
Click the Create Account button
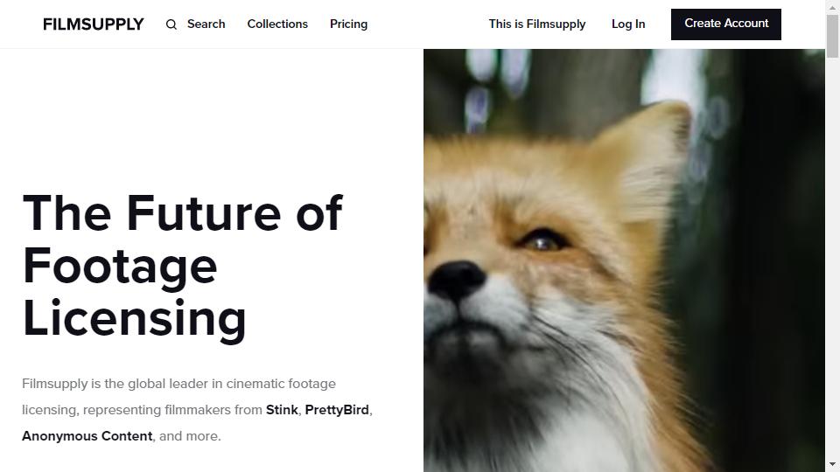726,24
